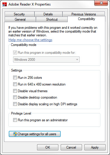
Task: Check Disable desktop composition
Action: 15,97
